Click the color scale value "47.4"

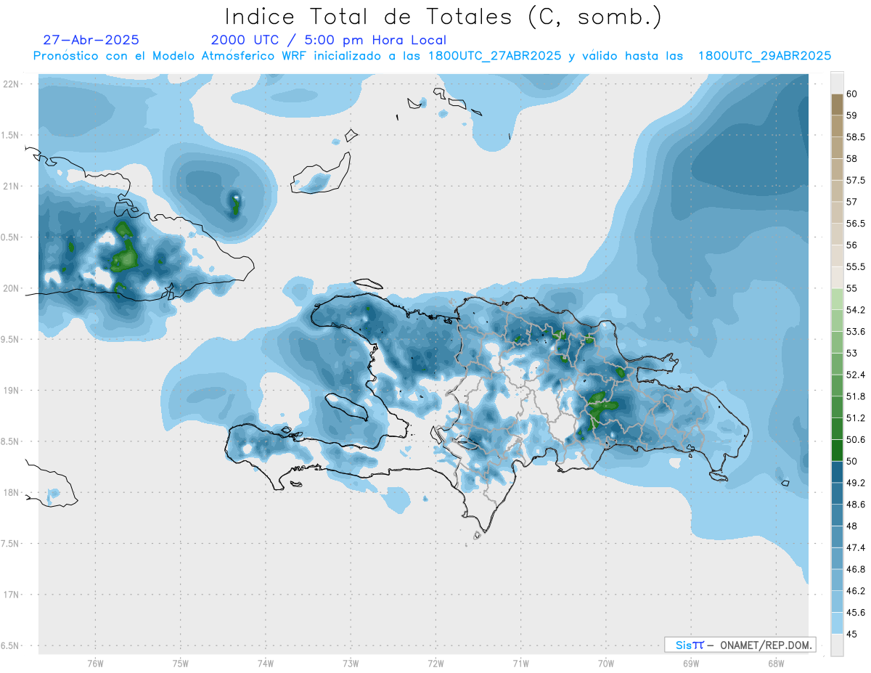856,547
